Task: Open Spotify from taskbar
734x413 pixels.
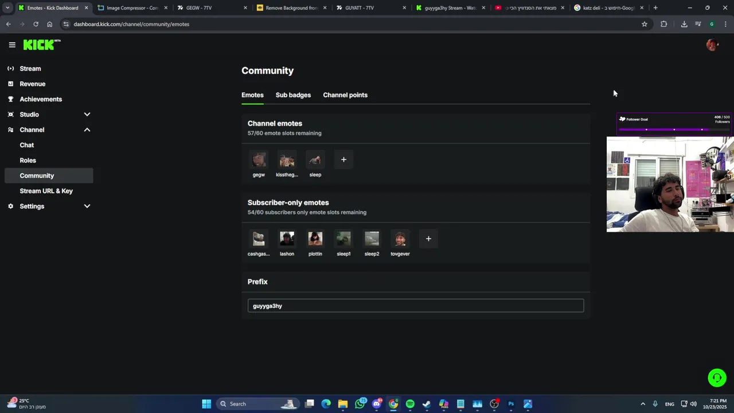Action: pyautogui.click(x=410, y=404)
